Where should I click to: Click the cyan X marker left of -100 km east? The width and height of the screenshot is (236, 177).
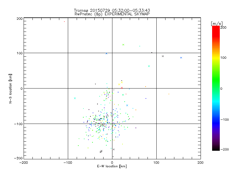(x=75, y=98)
